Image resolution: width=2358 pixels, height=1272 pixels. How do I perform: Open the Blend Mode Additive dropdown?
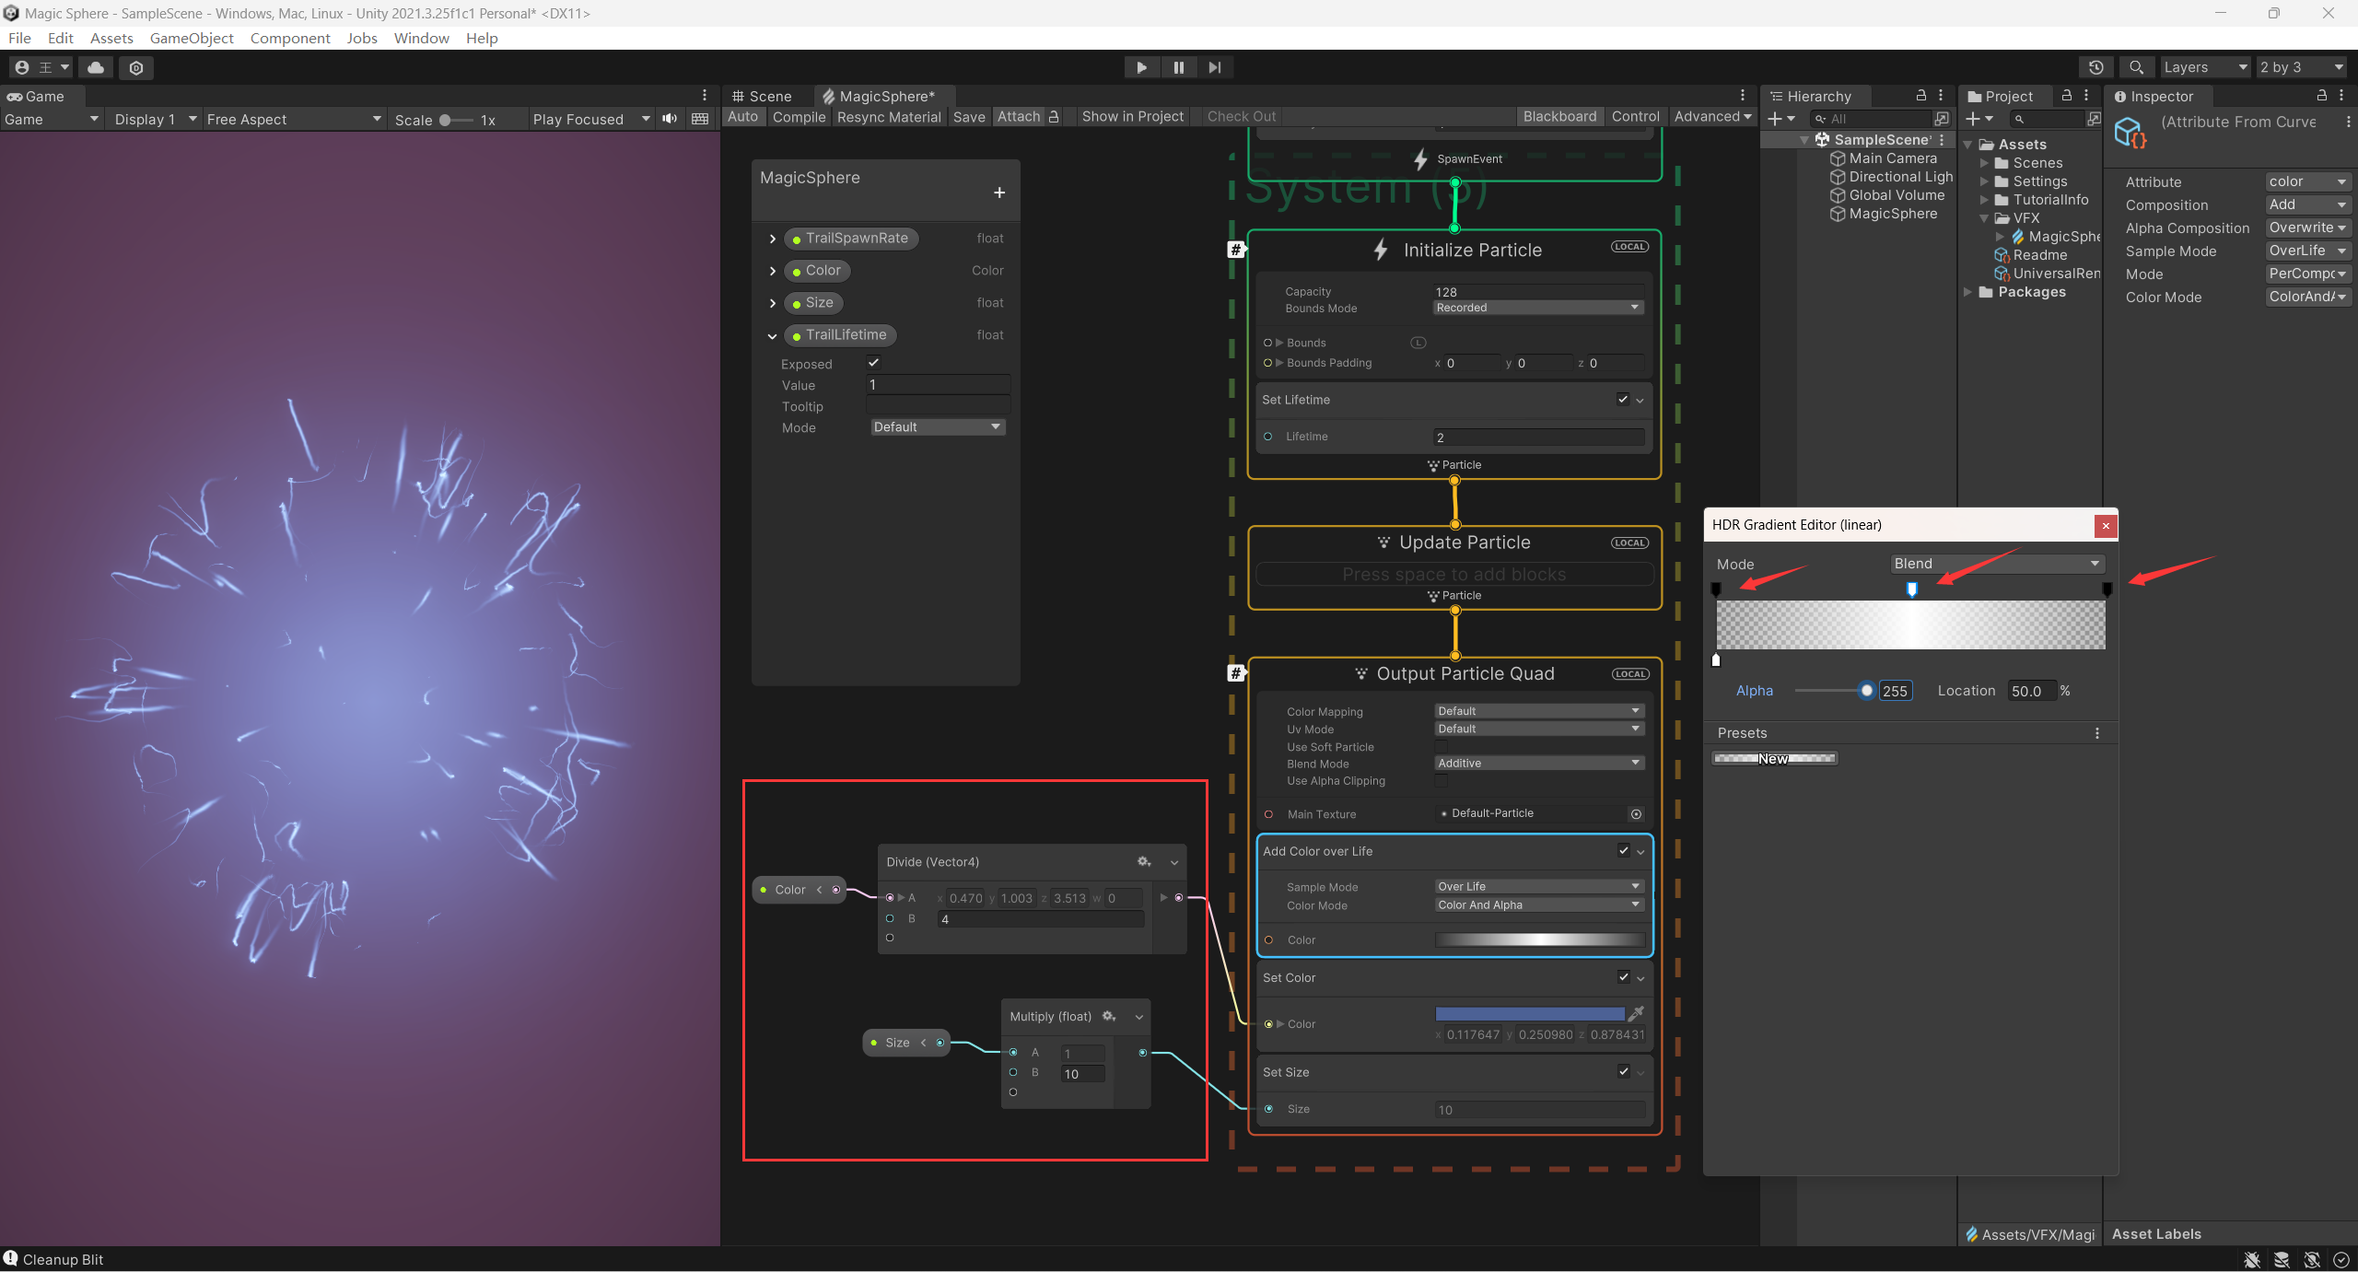coord(1539,763)
